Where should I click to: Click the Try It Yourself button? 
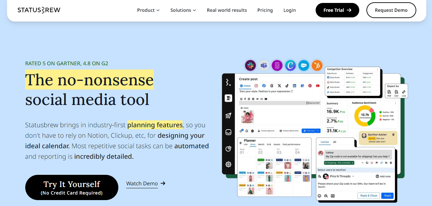[x=71, y=187]
